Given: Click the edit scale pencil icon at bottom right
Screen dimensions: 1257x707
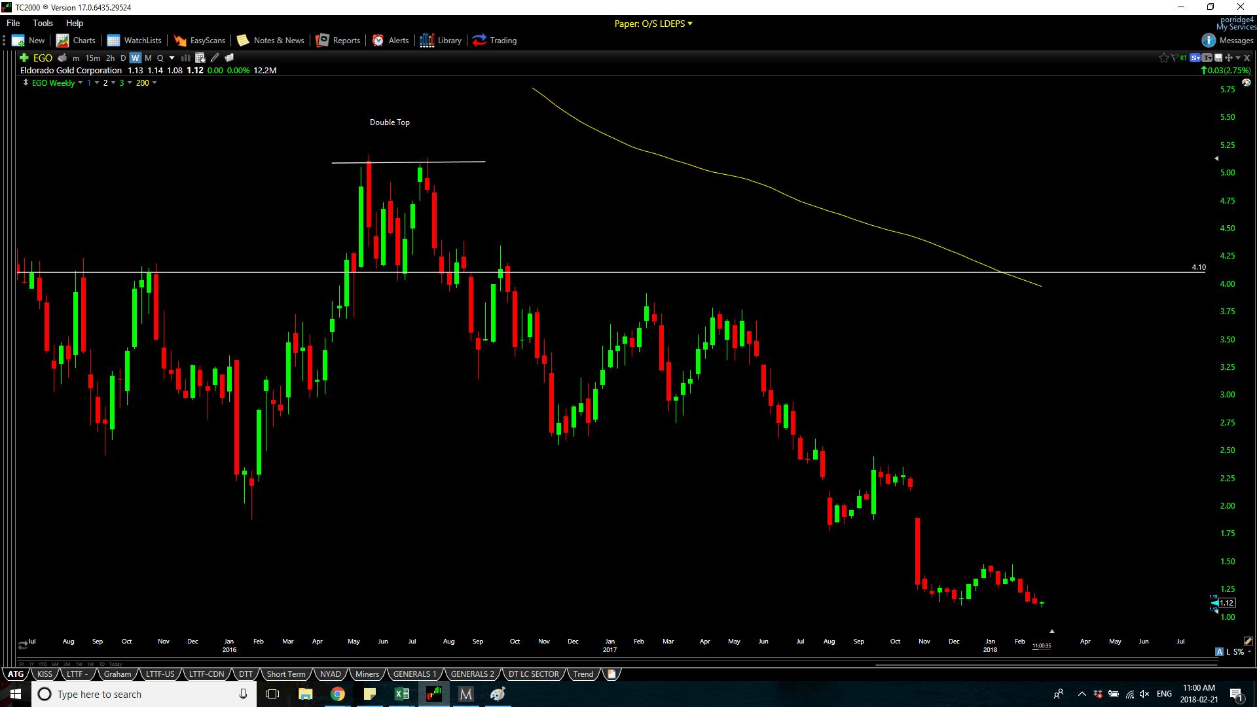Looking at the screenshot, I should tap(1248, 641).
